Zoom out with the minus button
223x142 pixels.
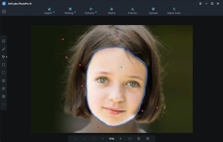[x=103, y=139]
